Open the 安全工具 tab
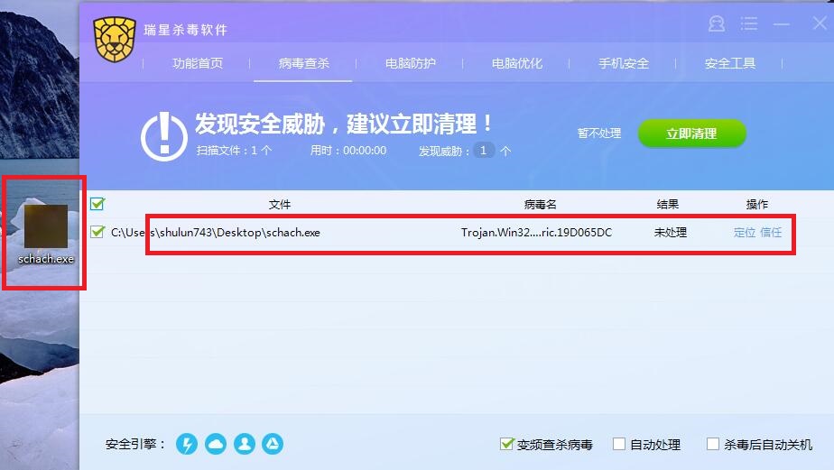 729,63
